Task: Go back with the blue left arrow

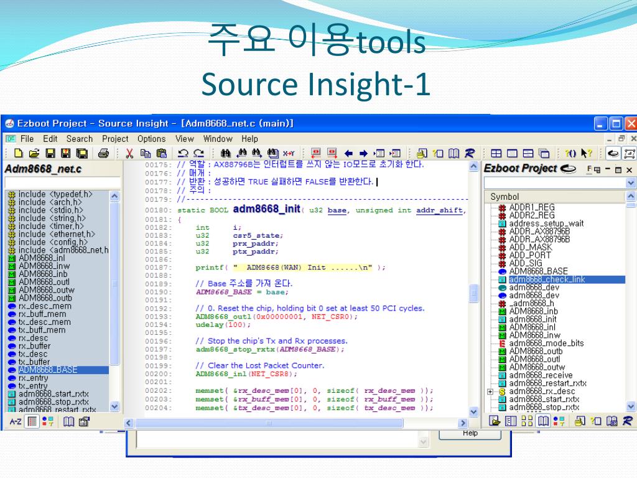Action: (348, 153)
